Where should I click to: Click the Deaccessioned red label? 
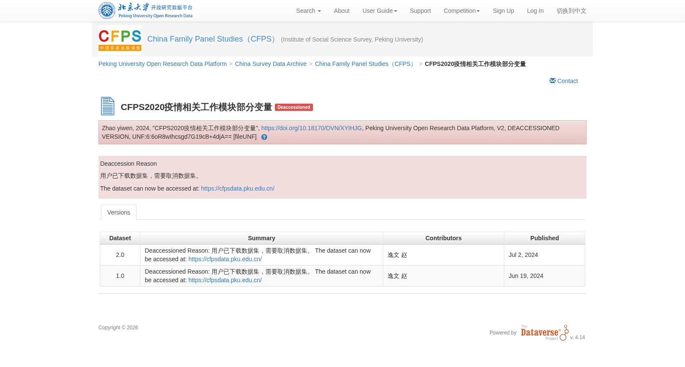294,107
